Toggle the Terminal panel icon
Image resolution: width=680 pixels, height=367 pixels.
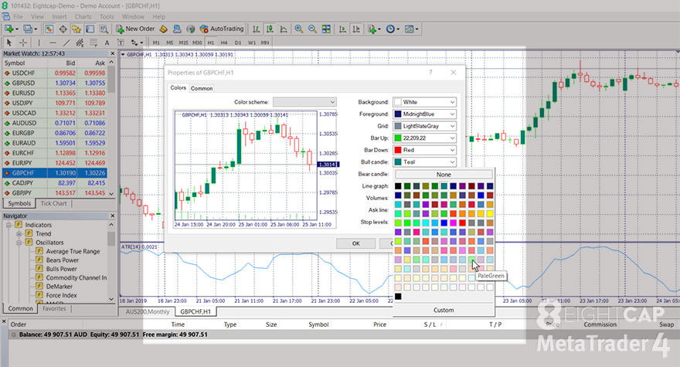coord(90,29)
